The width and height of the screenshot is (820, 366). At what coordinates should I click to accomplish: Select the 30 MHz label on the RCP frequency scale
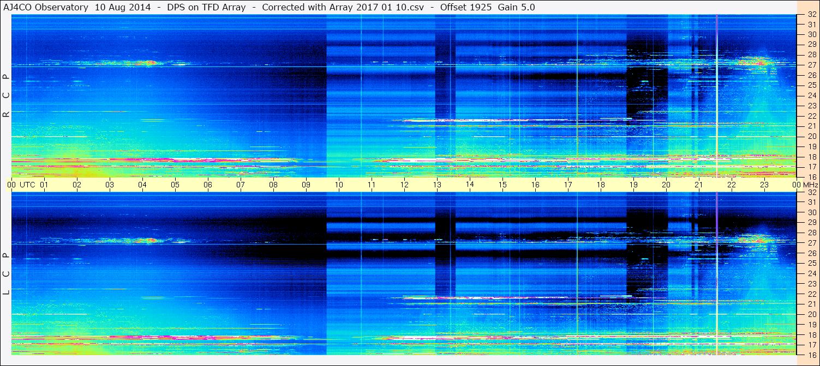click(x=811, y=34)
